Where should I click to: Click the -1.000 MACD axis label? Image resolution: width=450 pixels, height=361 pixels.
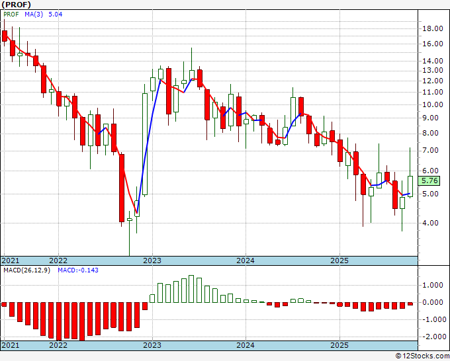point(433,320)
